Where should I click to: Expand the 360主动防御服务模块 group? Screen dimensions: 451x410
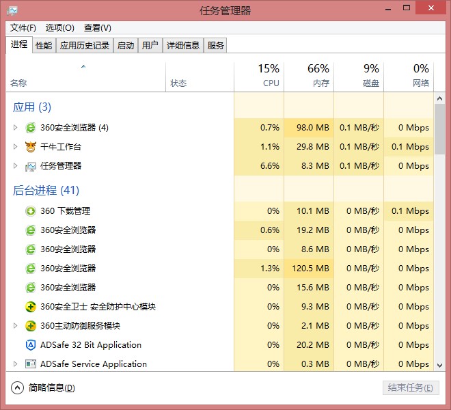16,326
